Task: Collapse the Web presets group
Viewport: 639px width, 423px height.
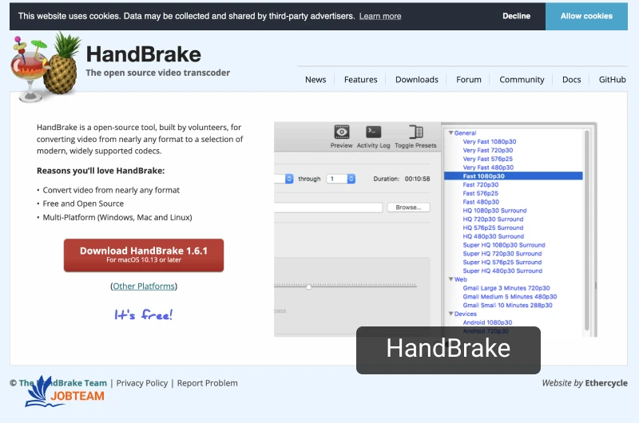Action: point(450,279)
